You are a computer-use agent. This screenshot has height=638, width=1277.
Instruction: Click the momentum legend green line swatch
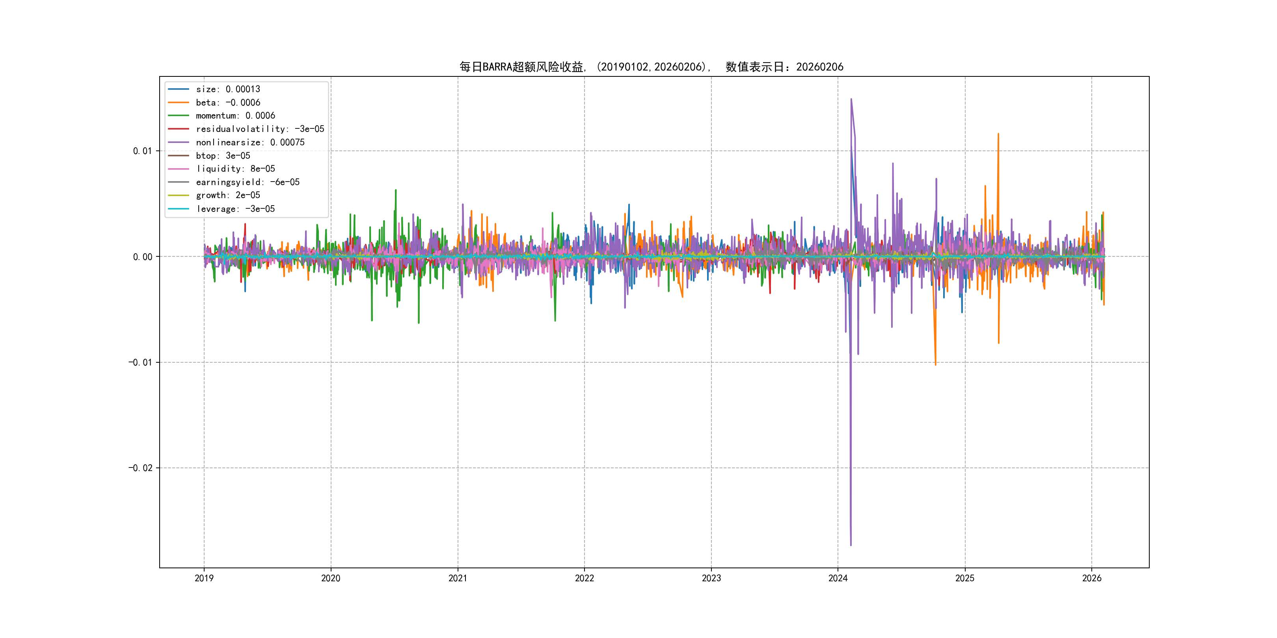point(179,115)
